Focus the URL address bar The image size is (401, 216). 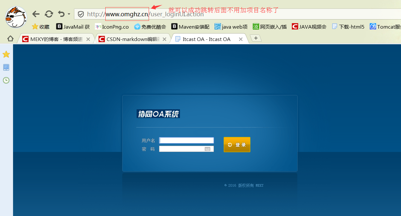[237, 14]
